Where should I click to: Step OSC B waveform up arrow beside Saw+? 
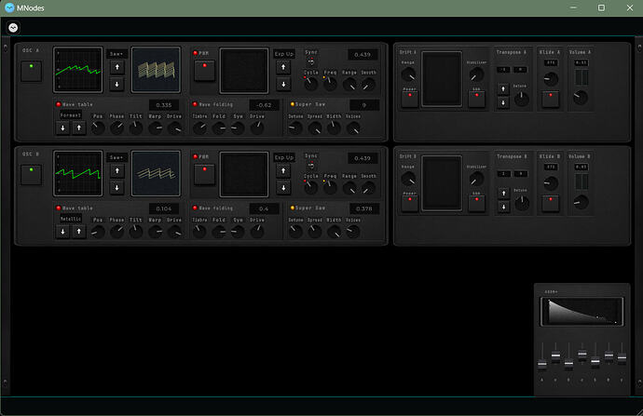click(x=116, y=170)
